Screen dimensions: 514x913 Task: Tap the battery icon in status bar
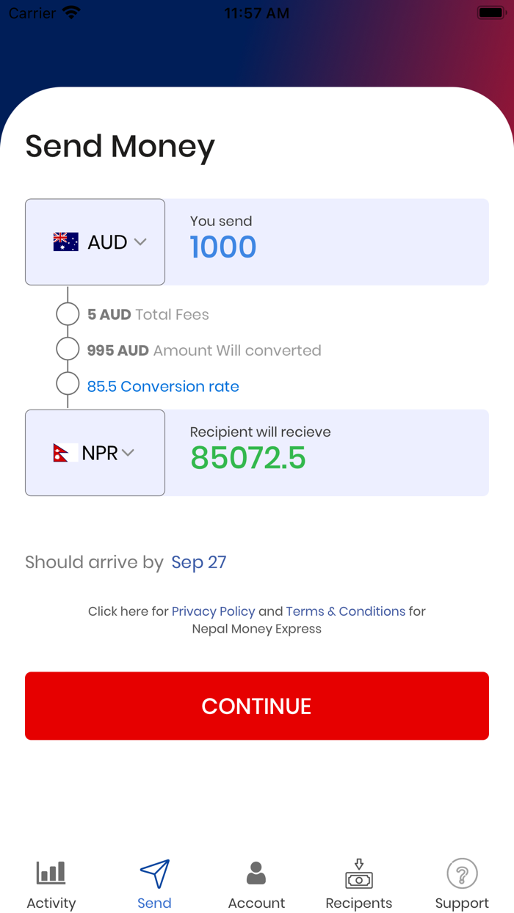coord(491,13)
